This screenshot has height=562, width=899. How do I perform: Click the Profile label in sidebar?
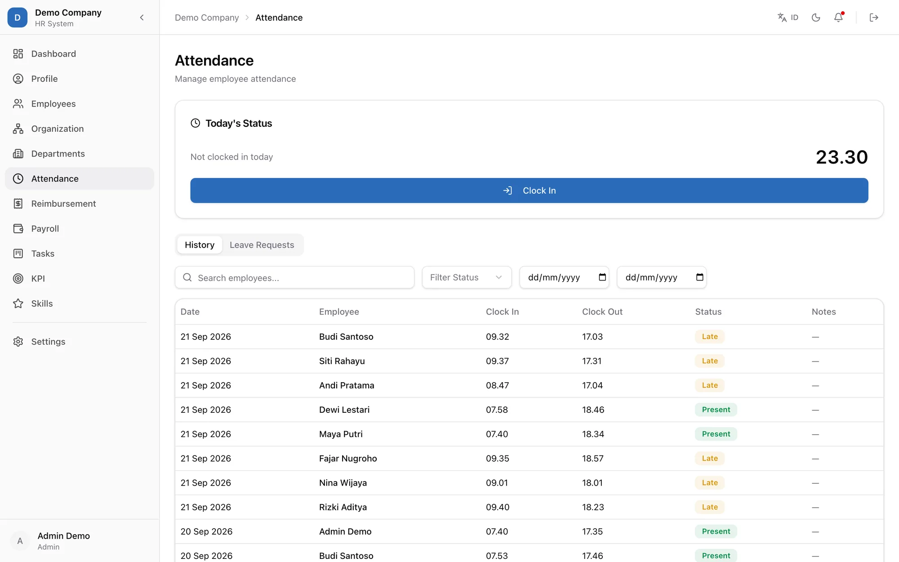(x=45, y=79)
